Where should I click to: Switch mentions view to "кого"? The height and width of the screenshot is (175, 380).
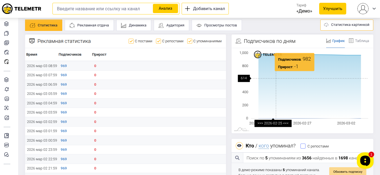pos(264,146)
